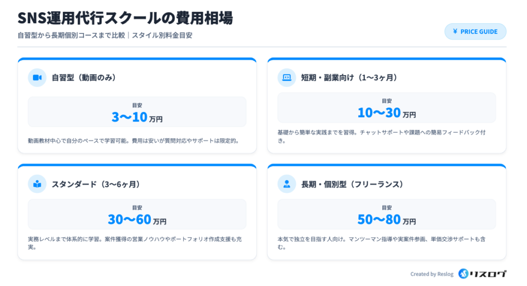Click the リスログ logo icon
The image size is (527, 286).
[463, 274]
